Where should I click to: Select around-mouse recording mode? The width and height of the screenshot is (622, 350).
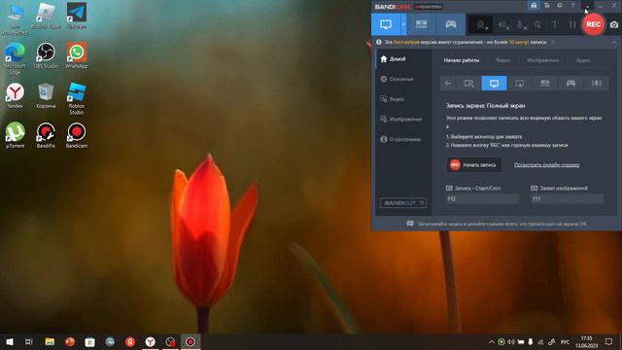(x=519, y=84)
